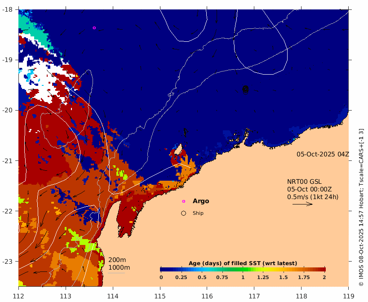Click the latitude axis label '-21'

(7, 161)
